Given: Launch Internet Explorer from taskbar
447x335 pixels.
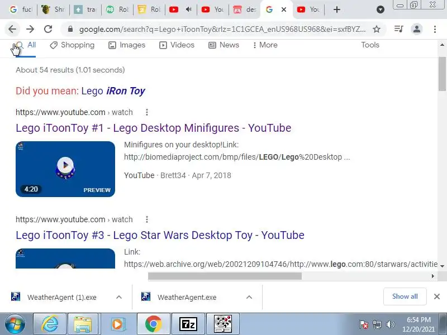Looking at the screenshot, I should tap(50, 324).
